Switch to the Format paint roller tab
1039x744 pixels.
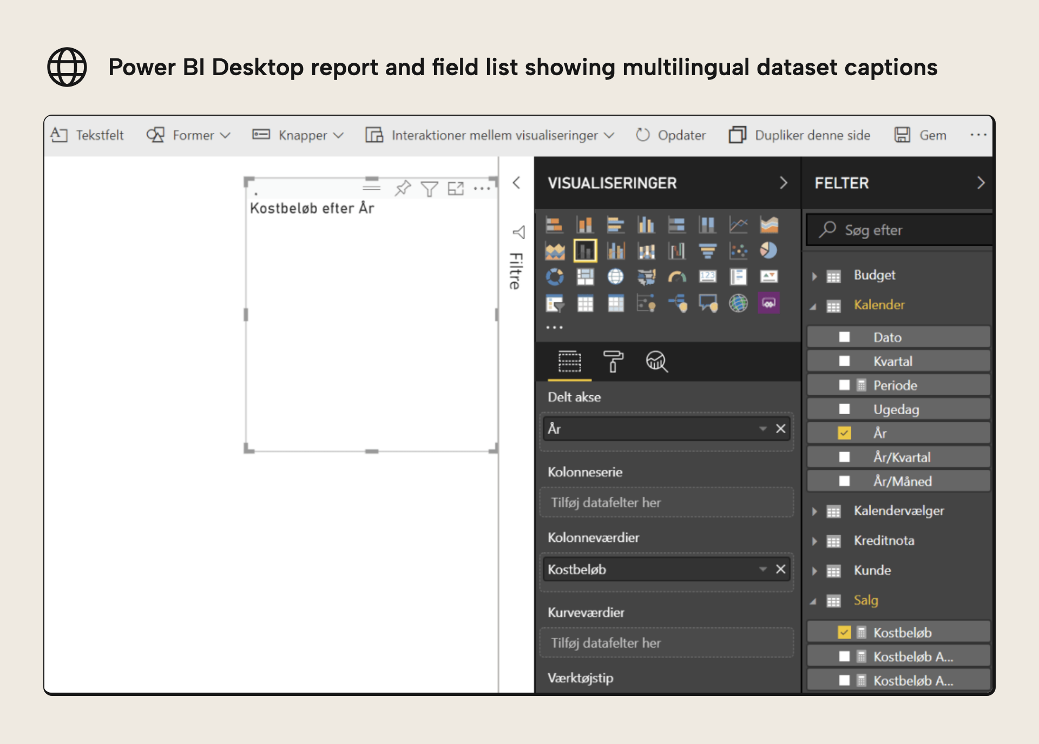tap(613, 361)
